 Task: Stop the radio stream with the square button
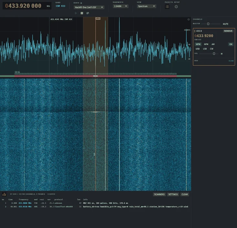(x=82, y=13)
